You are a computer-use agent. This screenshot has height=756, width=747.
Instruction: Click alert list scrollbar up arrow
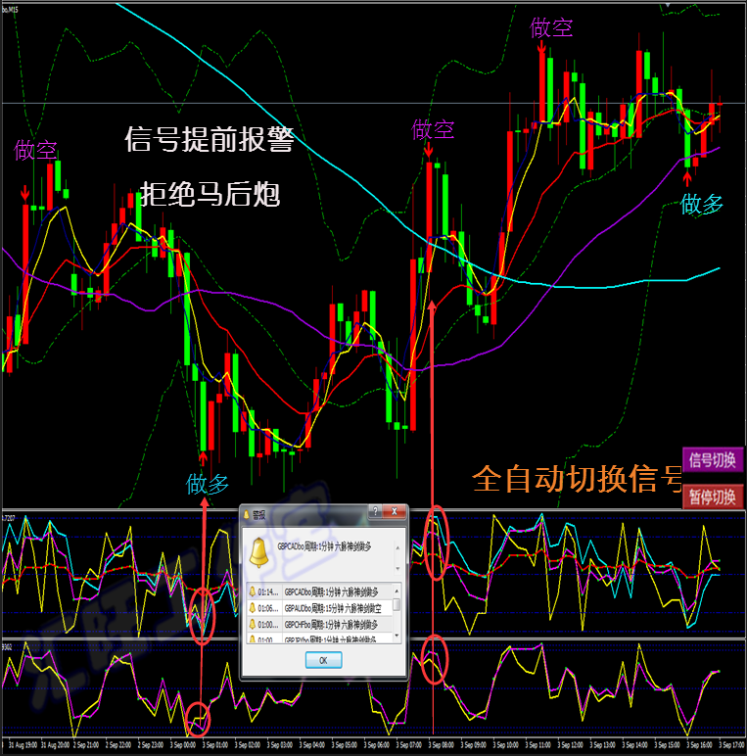click(x=397, y=591)
